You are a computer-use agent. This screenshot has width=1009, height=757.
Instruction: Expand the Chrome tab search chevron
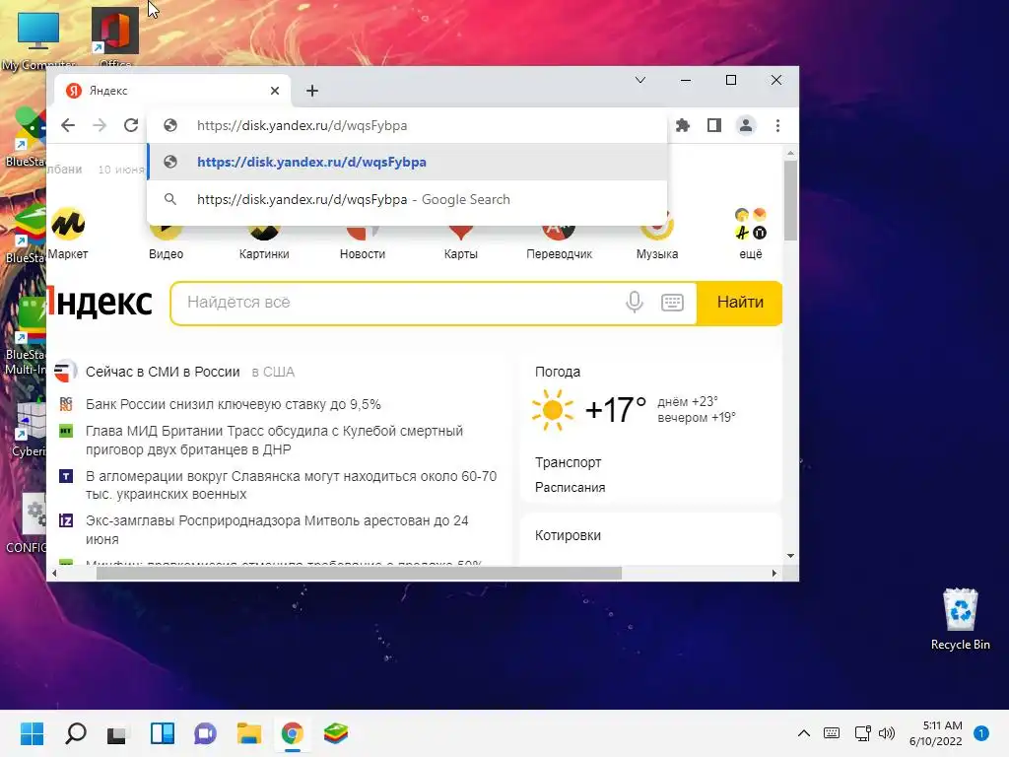pyautogui.click(x=640, y=80)
